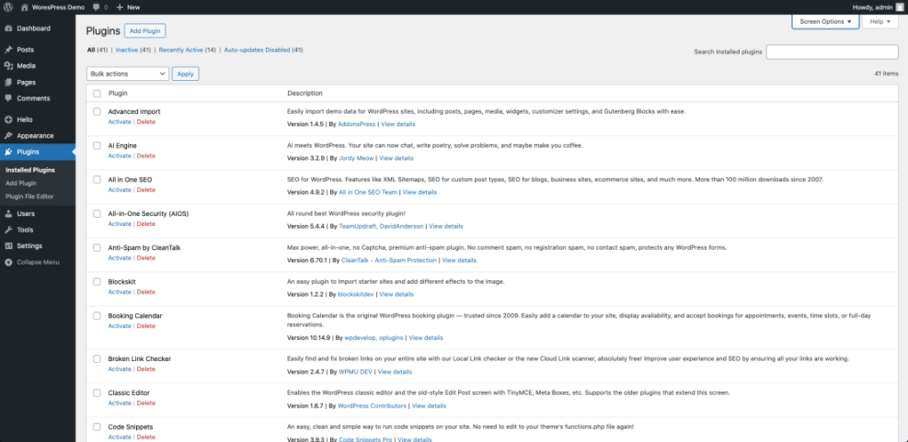Check the Anti-Spam by CleanTalk checkbox
Viewport: 908px width, 442px height.
click(97, 247)
